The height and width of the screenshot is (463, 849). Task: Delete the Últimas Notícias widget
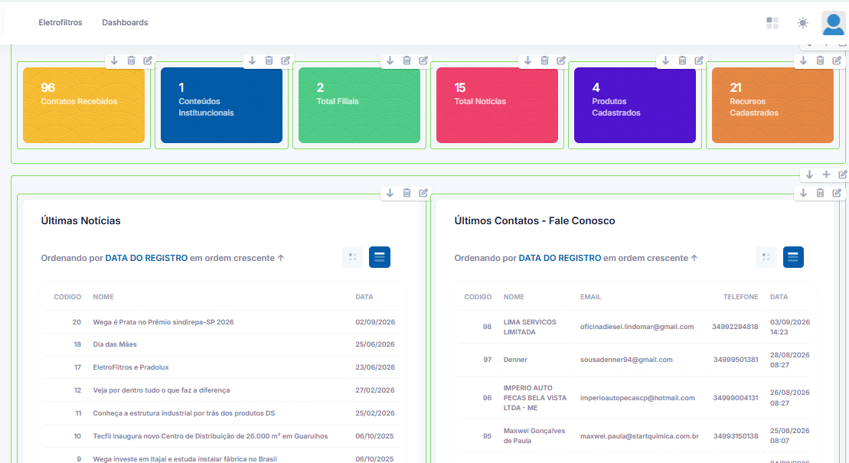click(407, 194)
